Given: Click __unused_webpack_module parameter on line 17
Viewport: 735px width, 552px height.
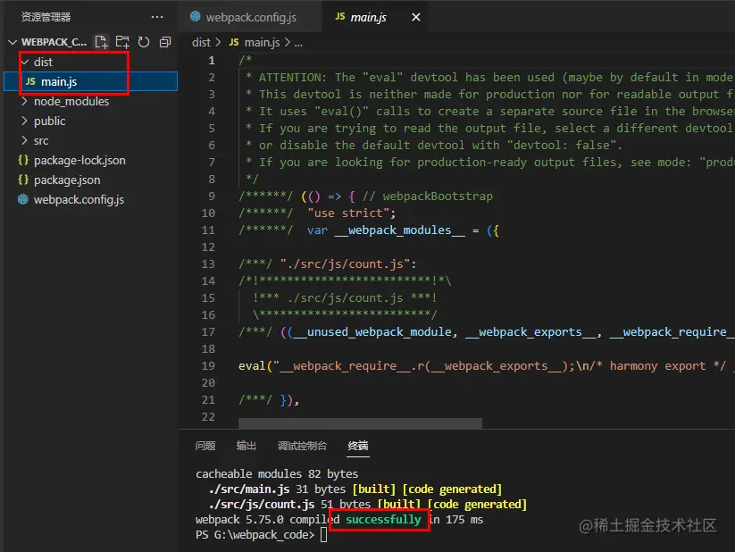Looking at the screenshot, I should point(372,332).
